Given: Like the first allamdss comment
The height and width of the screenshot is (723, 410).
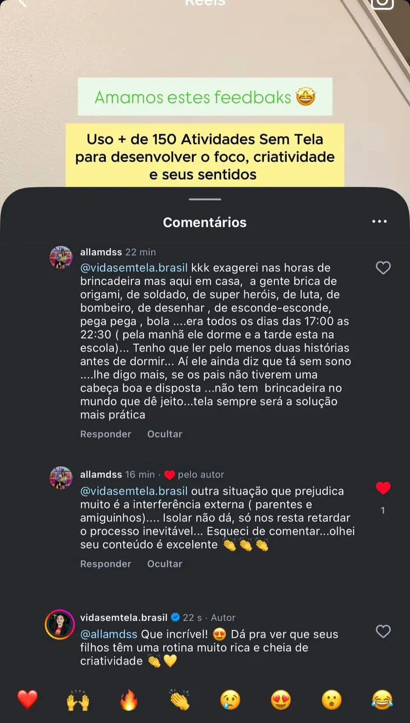Looking at the screenshot, I should click(383, 268).
